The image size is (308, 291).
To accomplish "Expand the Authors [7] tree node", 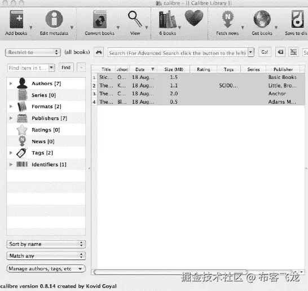I will click(x=11, y=83).
